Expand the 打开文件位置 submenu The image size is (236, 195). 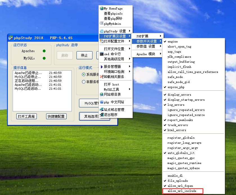[116, 49]
